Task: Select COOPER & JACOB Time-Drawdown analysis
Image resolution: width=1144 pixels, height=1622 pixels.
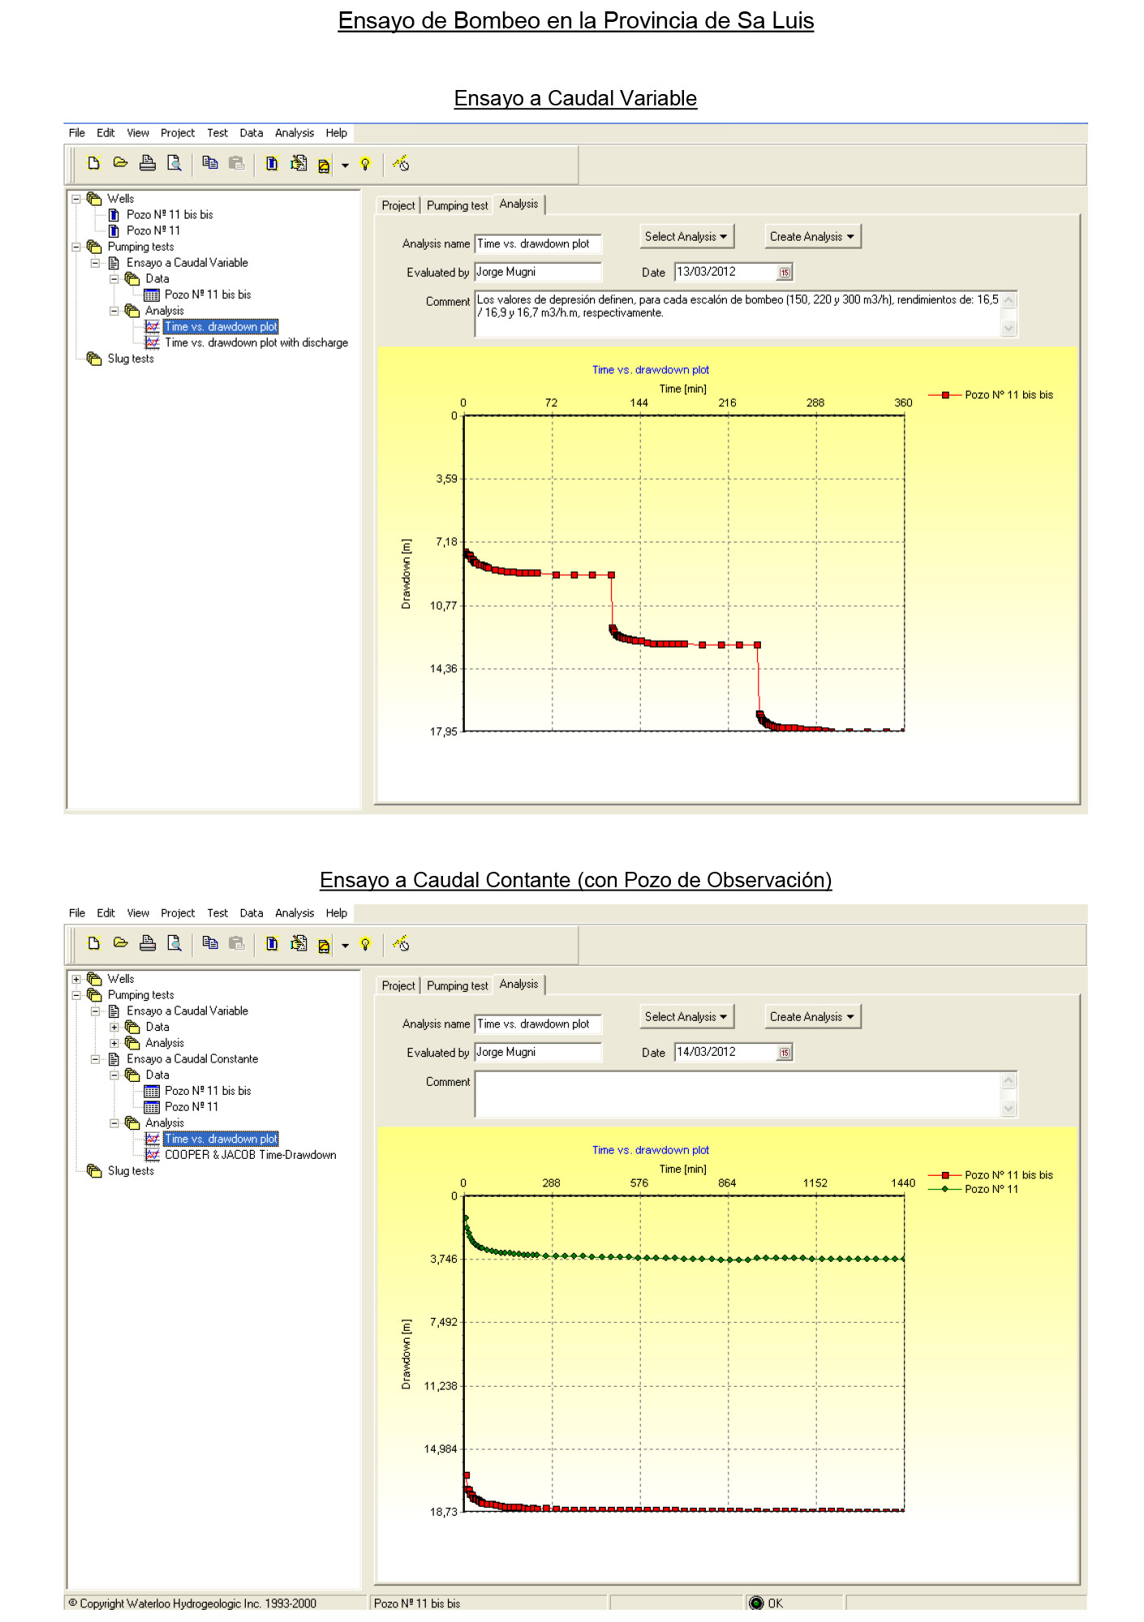Action: 250,1155
